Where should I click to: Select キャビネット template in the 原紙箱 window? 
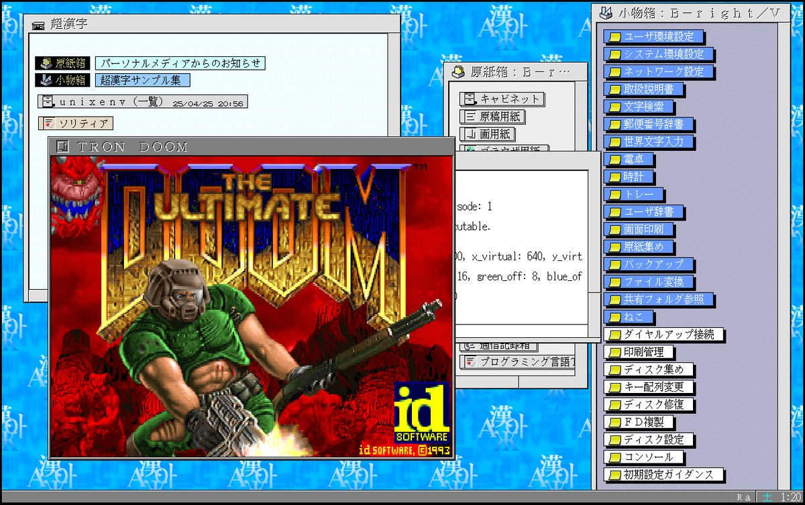click(502, 99)
